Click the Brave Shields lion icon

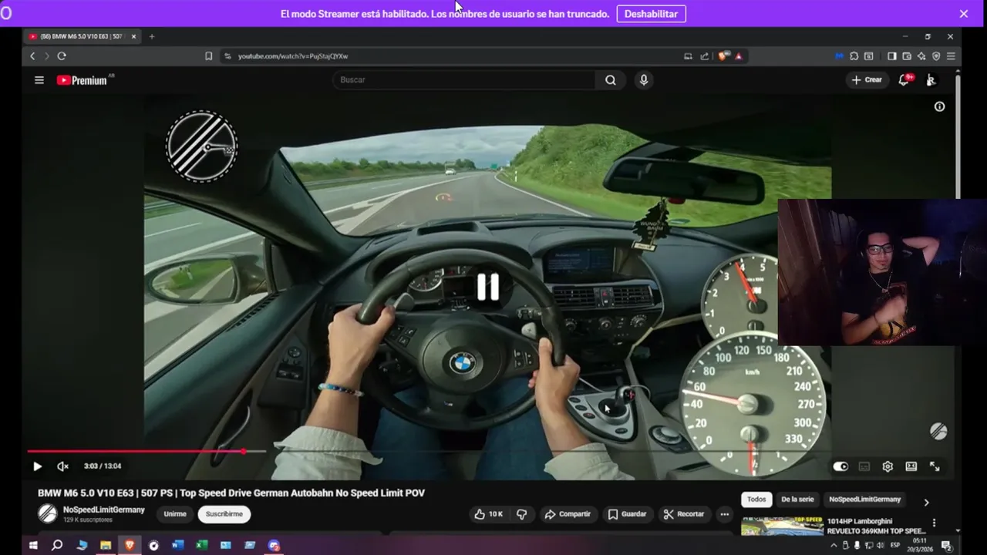pyautogui.click(x=723, y=56)
